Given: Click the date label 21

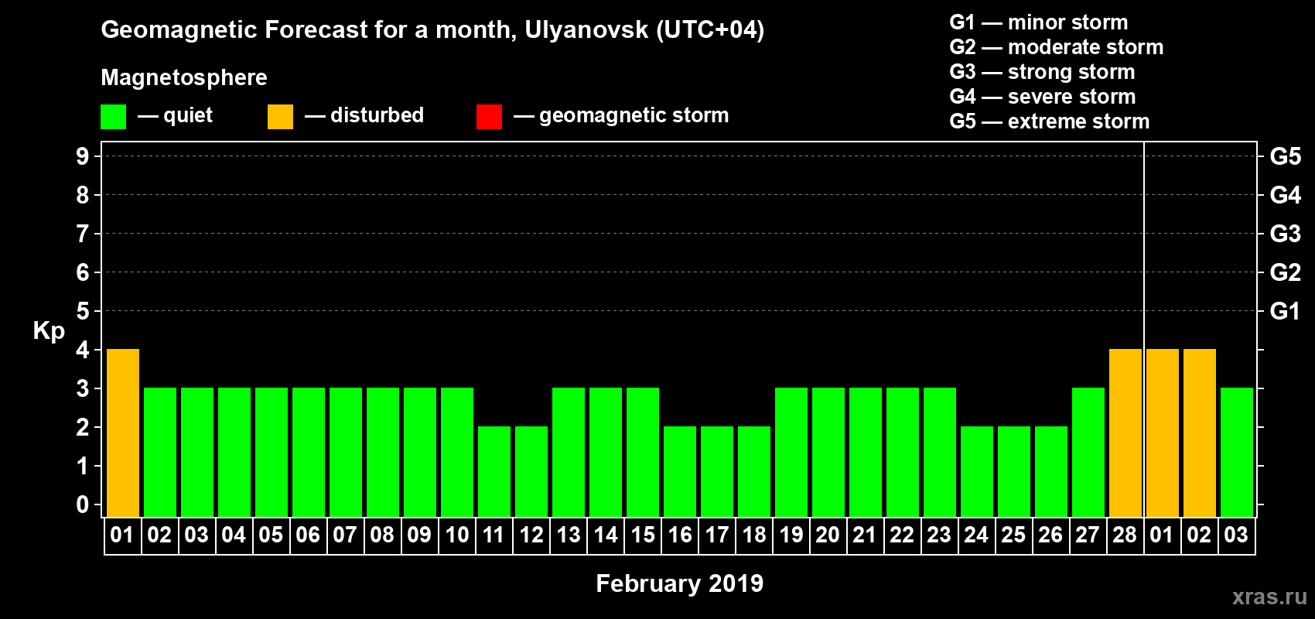Looking at the screenshot, I should point(865,535).
